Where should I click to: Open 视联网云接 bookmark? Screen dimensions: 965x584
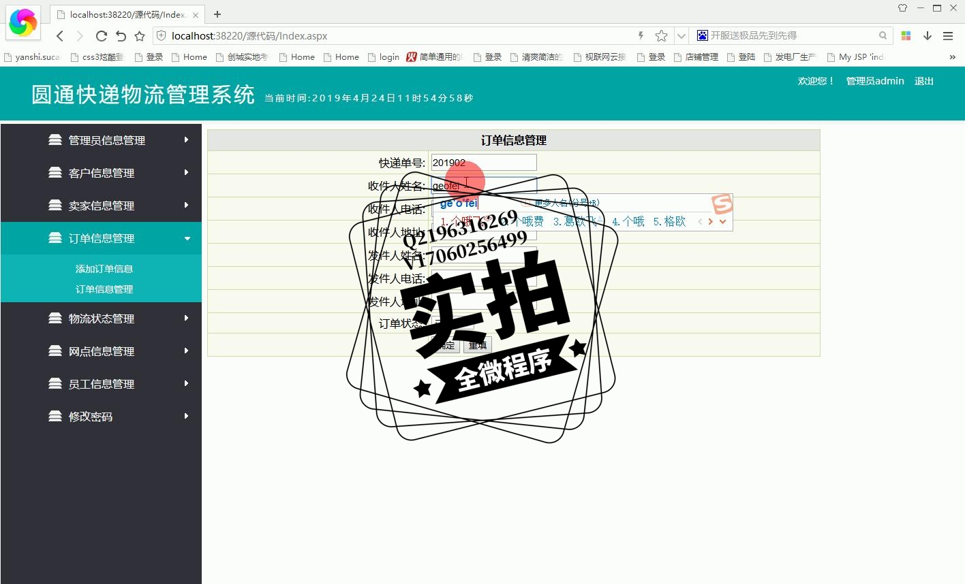pos(600,57)
